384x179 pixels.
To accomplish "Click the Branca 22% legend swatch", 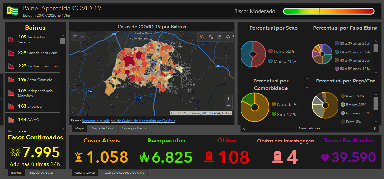I will click(343, 105).
